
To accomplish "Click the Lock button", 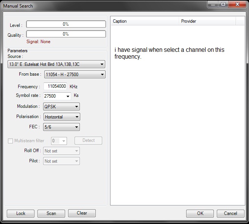I will point(20,213).
